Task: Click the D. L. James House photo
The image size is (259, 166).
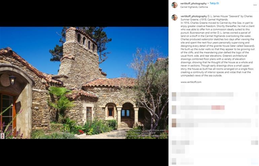Action: click(84, 83)
